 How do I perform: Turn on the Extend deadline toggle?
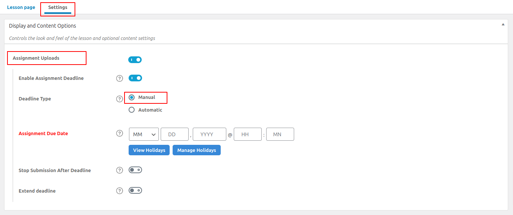click(x=135, y=190)
